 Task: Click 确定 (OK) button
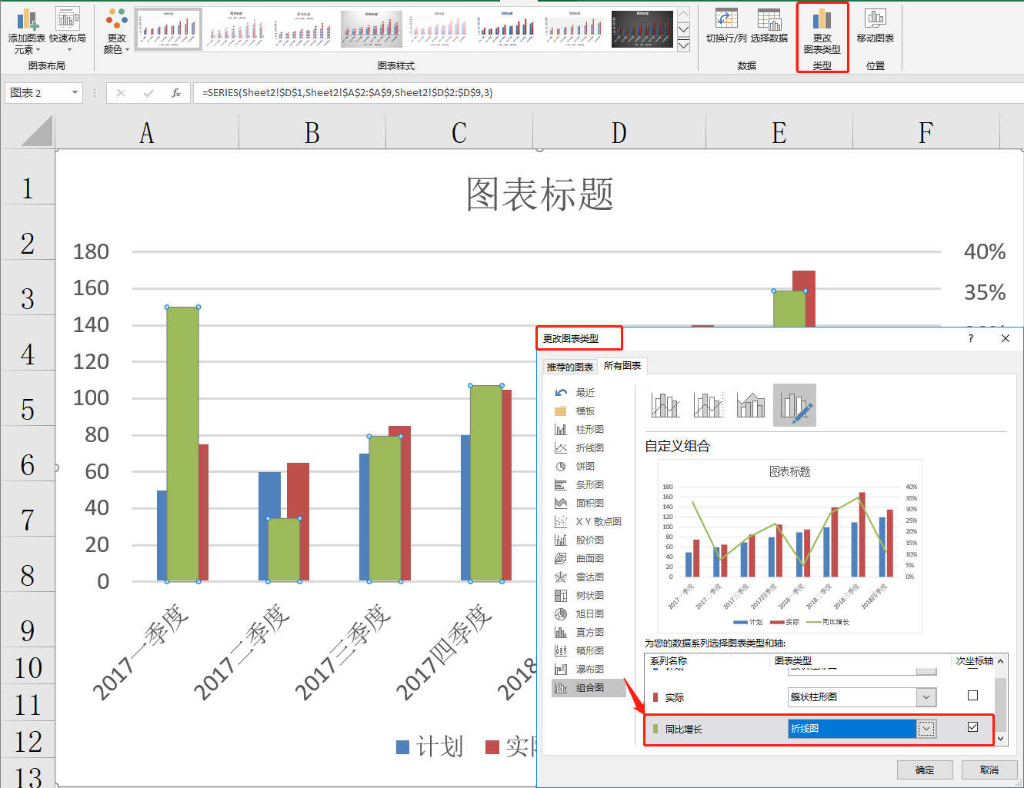[x=925, y=770]
